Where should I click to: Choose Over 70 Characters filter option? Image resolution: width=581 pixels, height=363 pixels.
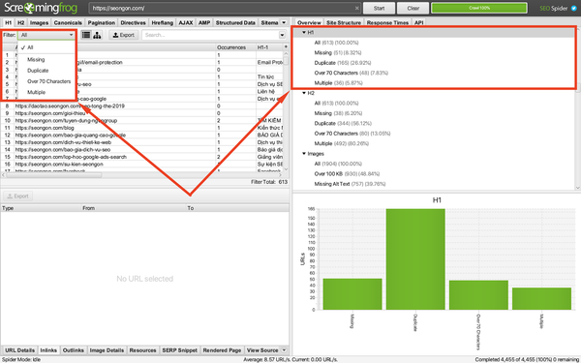point(49,81)
